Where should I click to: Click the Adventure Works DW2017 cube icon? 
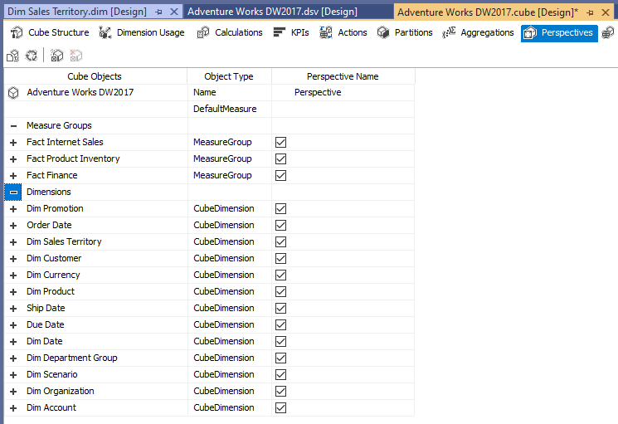13,93
